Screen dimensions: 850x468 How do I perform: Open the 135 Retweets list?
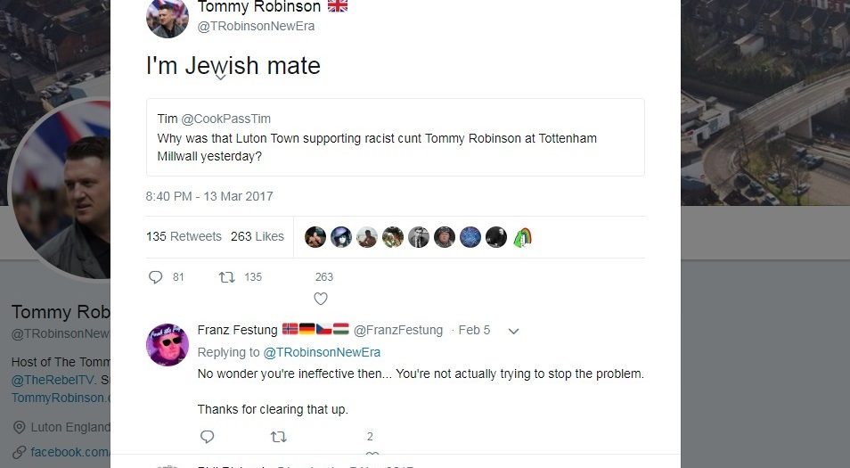coord(184,236)
